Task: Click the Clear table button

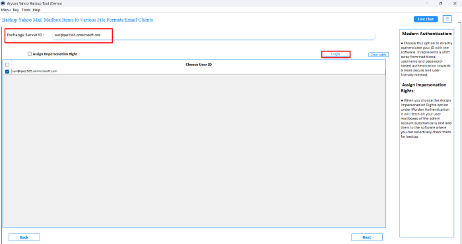Action: [x=378, y=55]
